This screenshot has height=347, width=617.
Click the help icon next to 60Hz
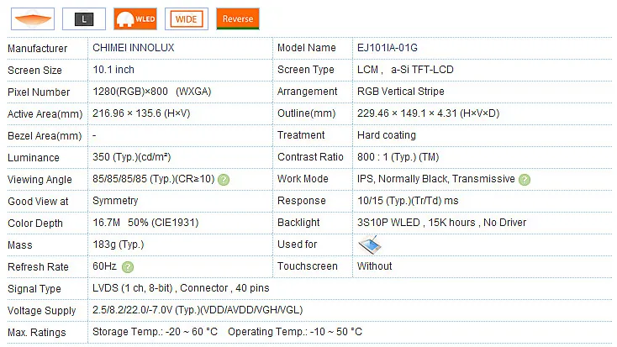point(128,267)
